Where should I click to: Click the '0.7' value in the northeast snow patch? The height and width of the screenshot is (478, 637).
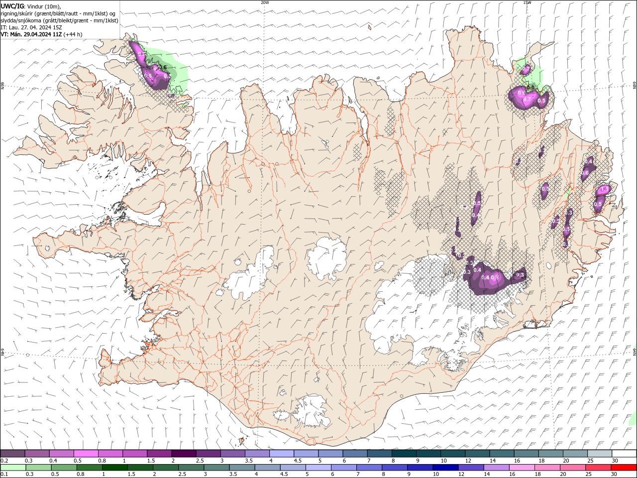pyautogui.click(x=528, y=99)
